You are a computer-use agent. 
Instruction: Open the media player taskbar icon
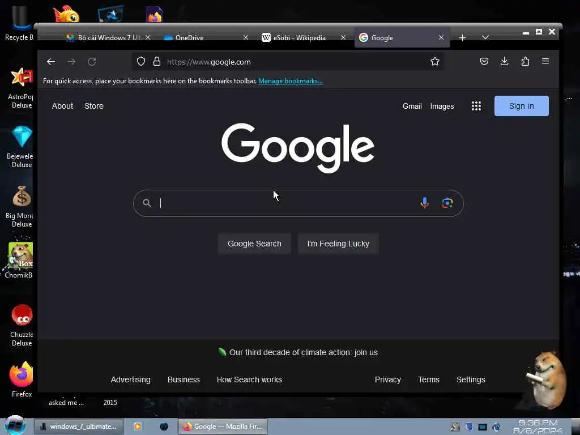click(x=137, y=427)
